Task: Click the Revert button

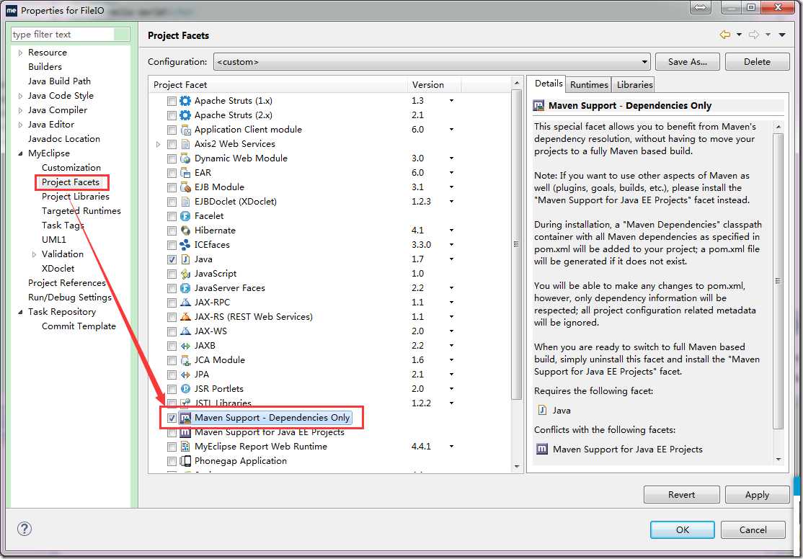Action: click(682, 494)
